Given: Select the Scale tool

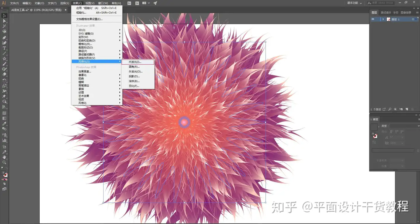Looking at the screenshot, I should 4,86.
